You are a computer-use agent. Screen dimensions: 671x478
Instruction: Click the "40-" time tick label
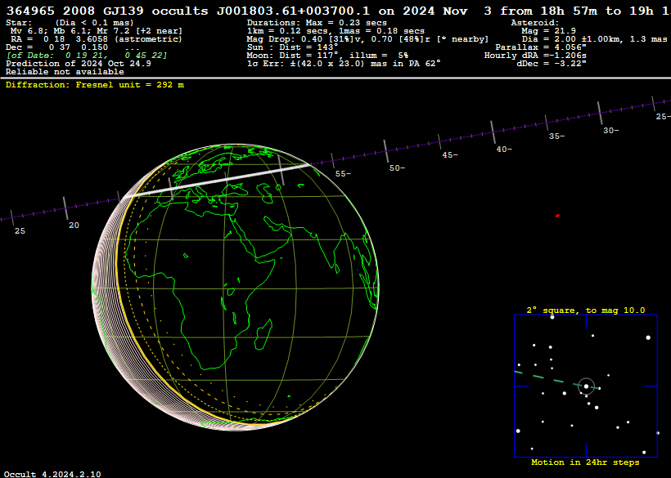click(504, 150)
